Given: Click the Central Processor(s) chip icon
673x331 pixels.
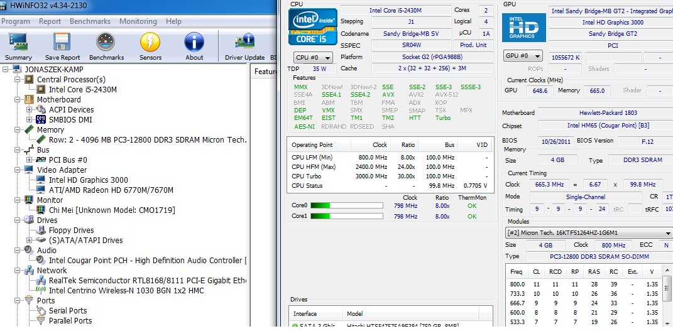Looking at the screenshot, I should (30, 79).
